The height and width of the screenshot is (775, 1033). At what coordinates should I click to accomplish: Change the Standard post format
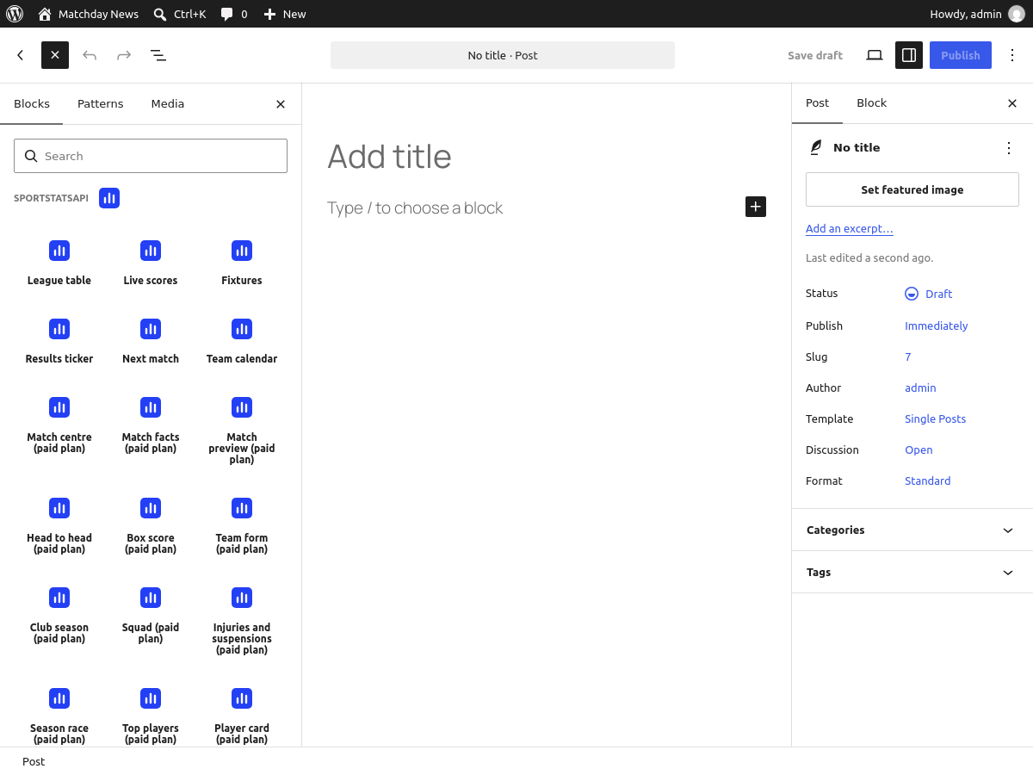(927, 480)
